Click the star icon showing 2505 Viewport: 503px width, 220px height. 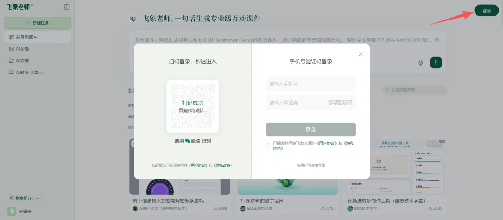point(430,208)
